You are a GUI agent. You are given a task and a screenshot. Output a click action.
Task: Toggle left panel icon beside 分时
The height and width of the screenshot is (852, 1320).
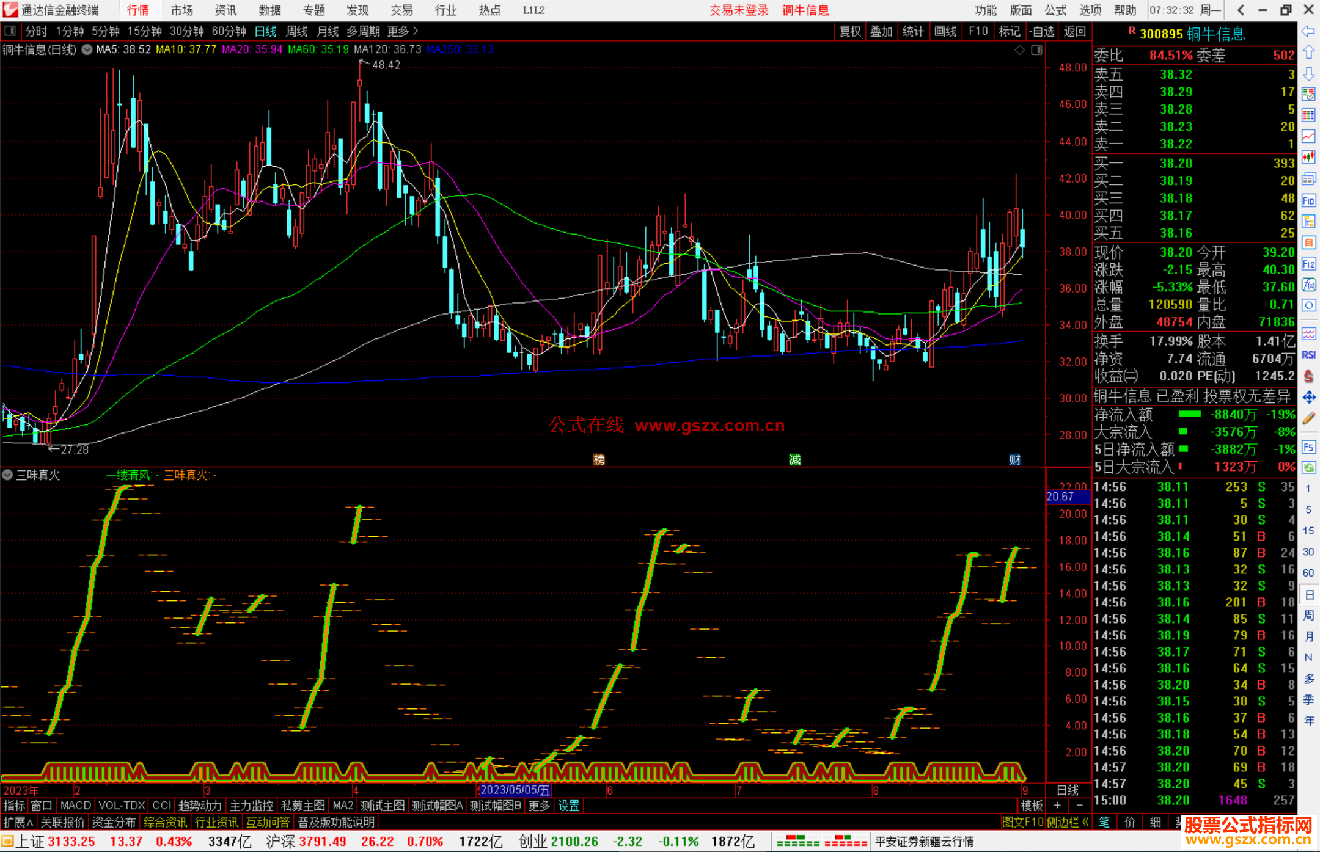10,31
